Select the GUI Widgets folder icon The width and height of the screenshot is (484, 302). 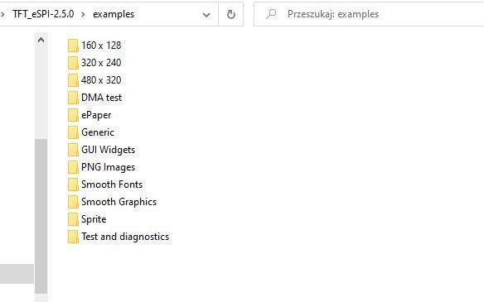tap(73, 150)
